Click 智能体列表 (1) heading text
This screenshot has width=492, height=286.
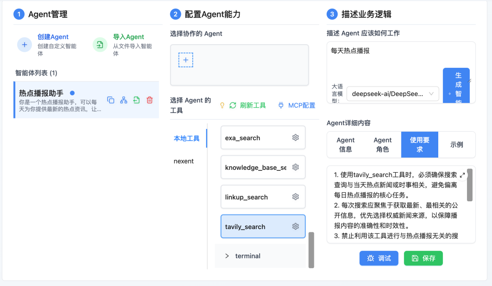click(36, 73)
